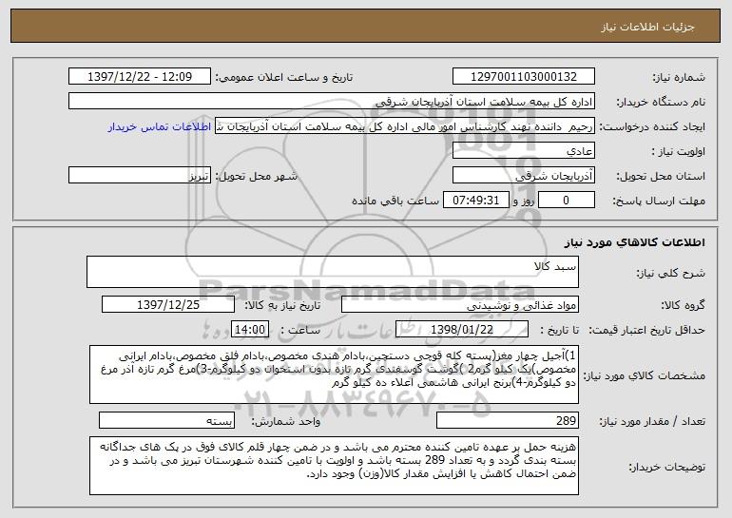Click the label حداقل تاریخ اعتبار قیمت
This screenshot has height=518, width=732.
pyautogui.click(x=646, y=330)
